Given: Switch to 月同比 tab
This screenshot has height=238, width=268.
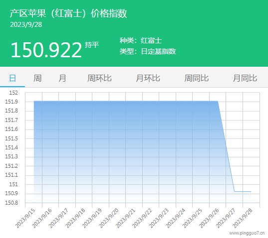Looking at the screenshot, I should click(245, 78).
